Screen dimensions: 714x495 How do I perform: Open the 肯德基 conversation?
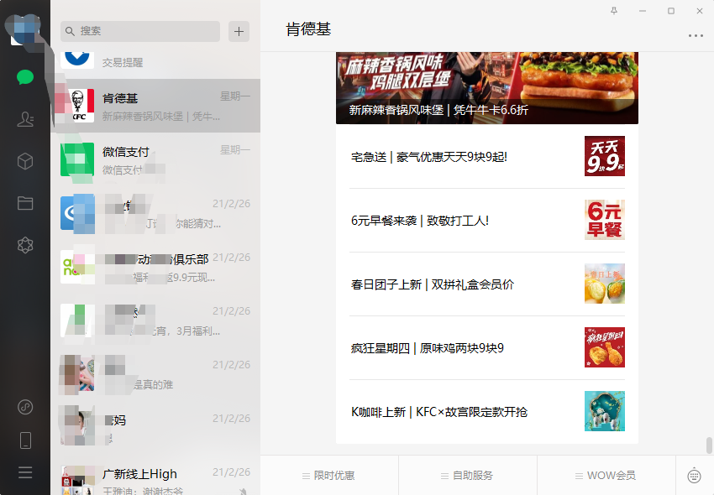coord(155,106)
